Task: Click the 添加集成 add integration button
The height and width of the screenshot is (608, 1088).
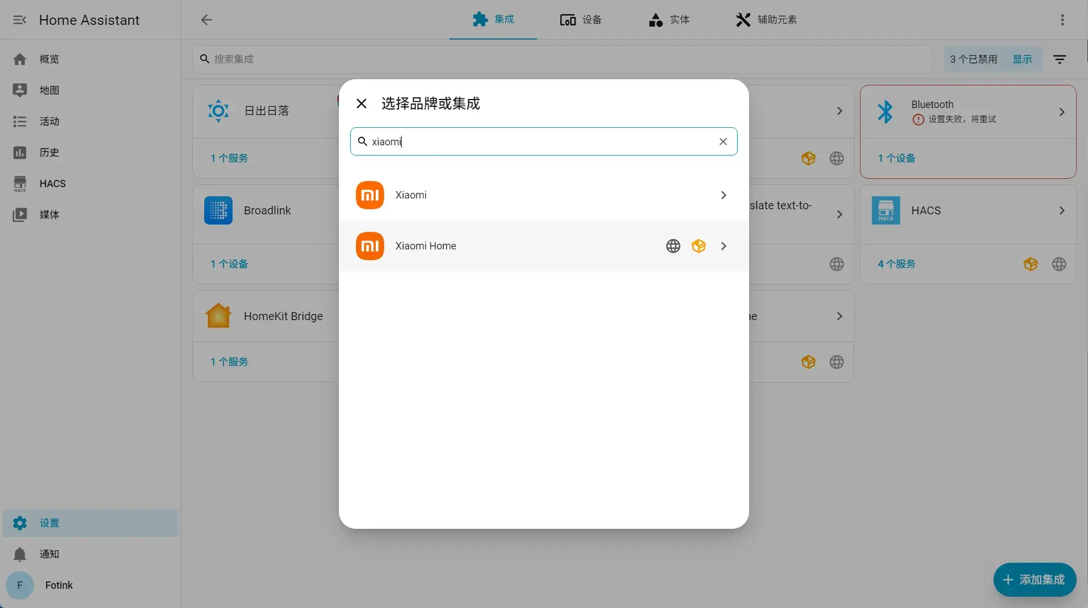Action: (x=1035, y=580)
